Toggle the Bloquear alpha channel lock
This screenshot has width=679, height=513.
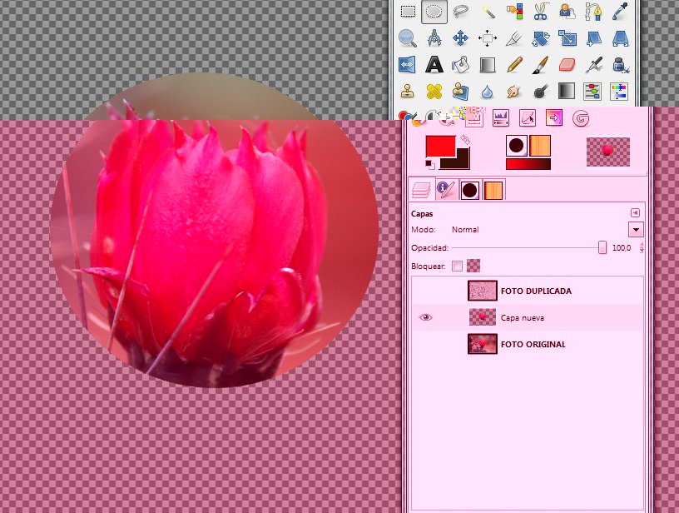click(x=473, y=266)
